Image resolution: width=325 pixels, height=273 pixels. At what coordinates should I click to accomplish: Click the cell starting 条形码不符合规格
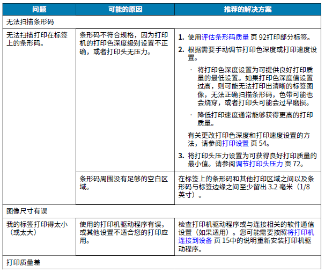coord(125,100)
